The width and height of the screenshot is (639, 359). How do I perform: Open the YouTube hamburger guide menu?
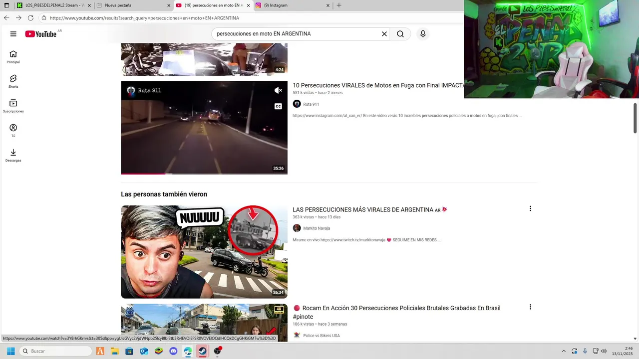[13, 34]
